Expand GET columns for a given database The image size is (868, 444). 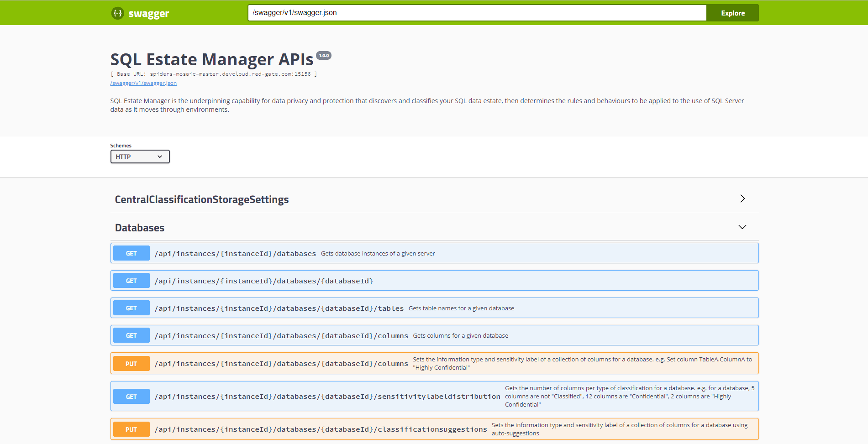tap(434, 335)
